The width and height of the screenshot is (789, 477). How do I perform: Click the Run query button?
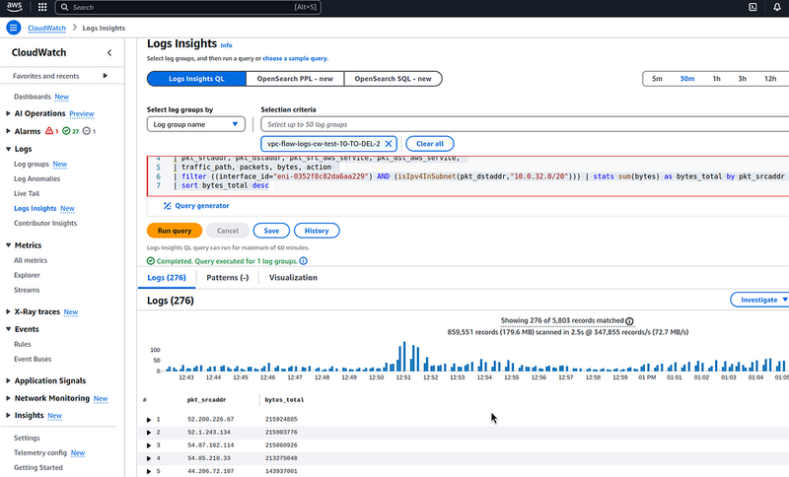[x=175, y=231]
